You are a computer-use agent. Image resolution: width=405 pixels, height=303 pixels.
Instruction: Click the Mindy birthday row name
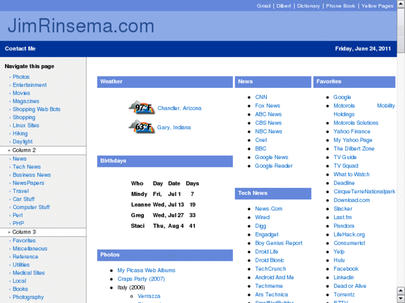coord(139,194)
